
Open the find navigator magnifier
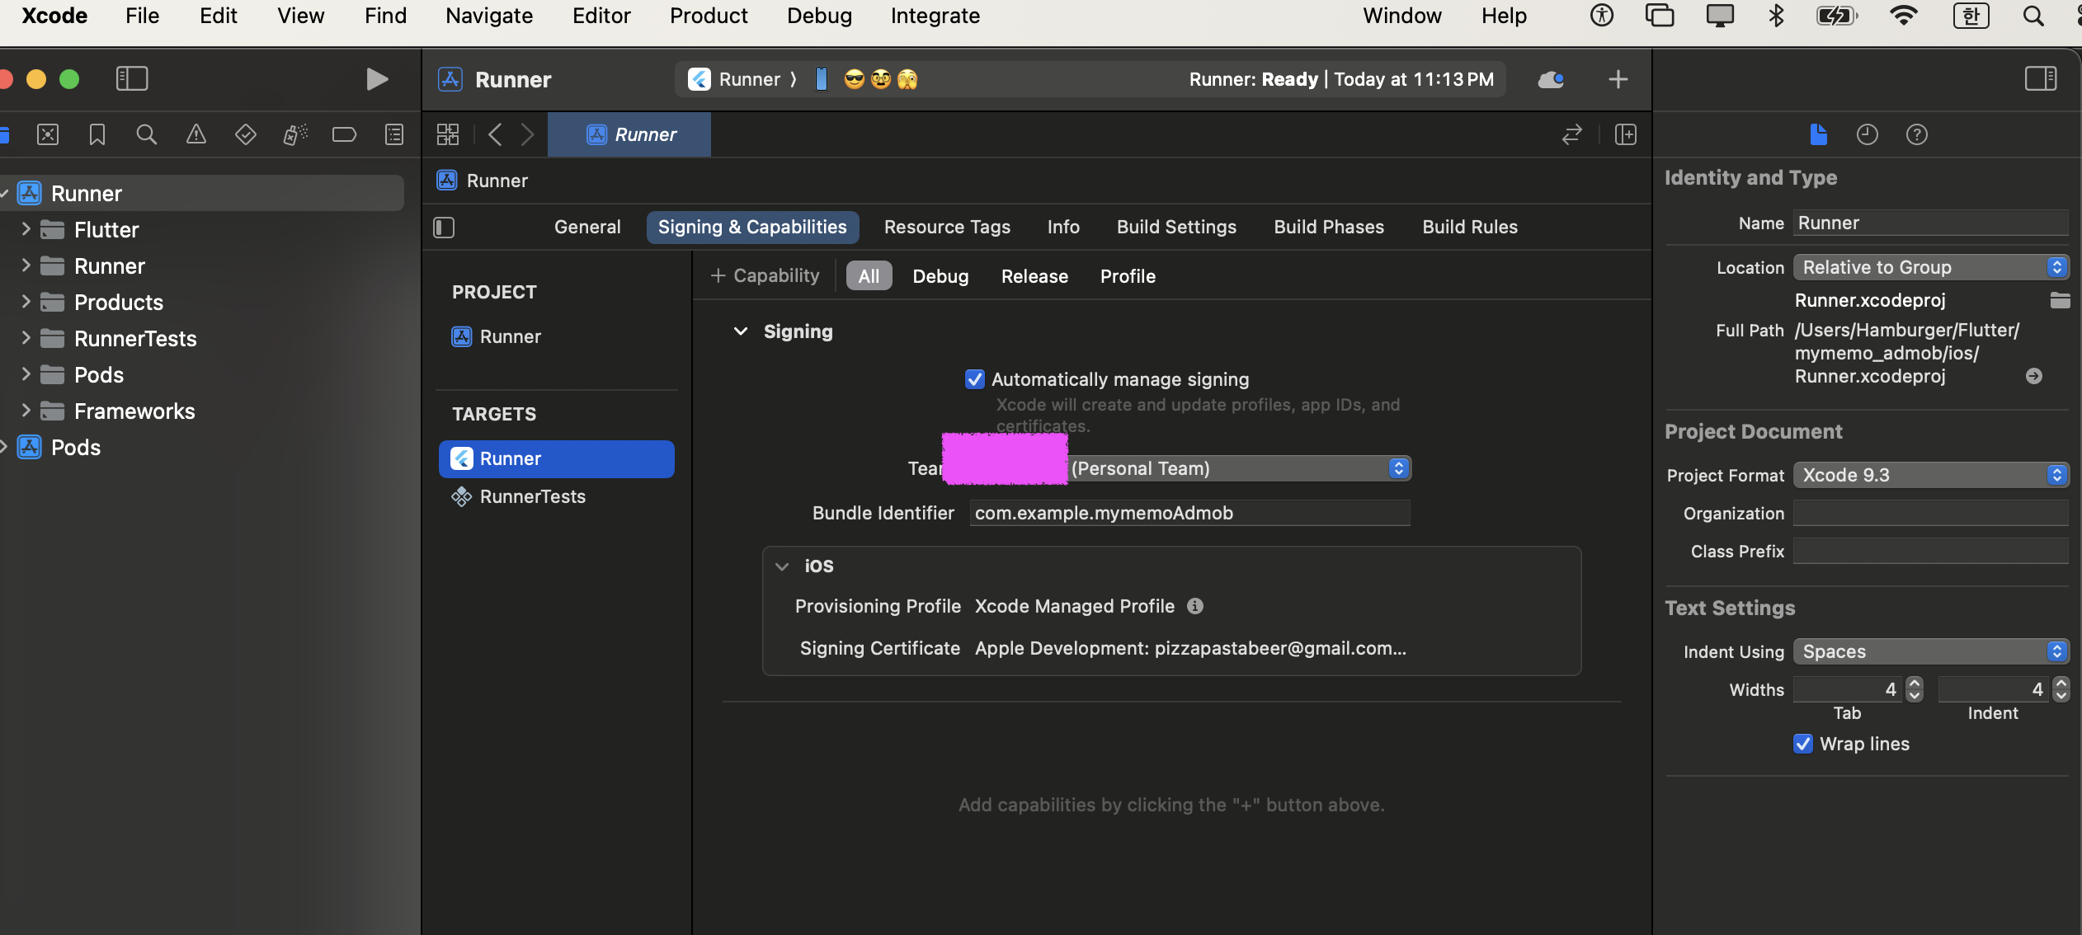click(x=146, y=134)
